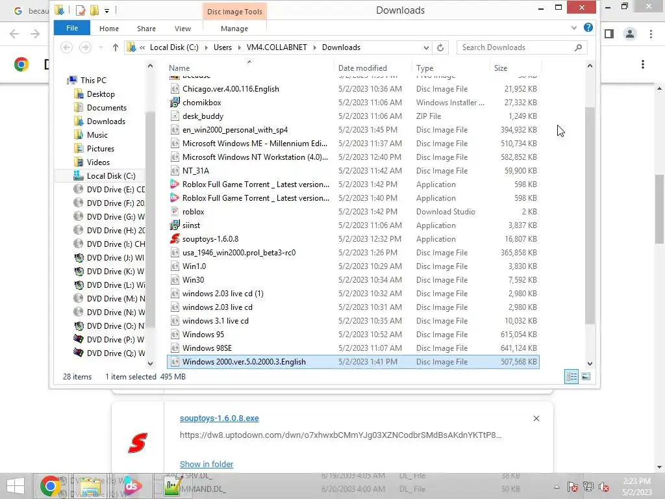Select the siinst application icon
Image resolution: width=665 pixels, height=499 pixels.
coord(175,225)
